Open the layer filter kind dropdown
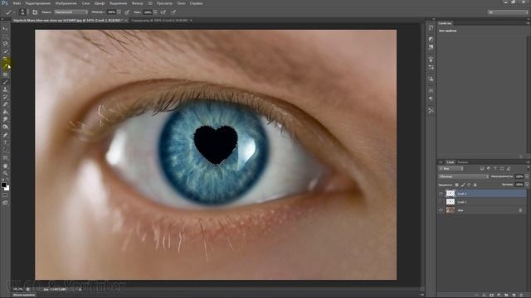The height and width of the screenshot is (298, 531). [x=451, y=169]
